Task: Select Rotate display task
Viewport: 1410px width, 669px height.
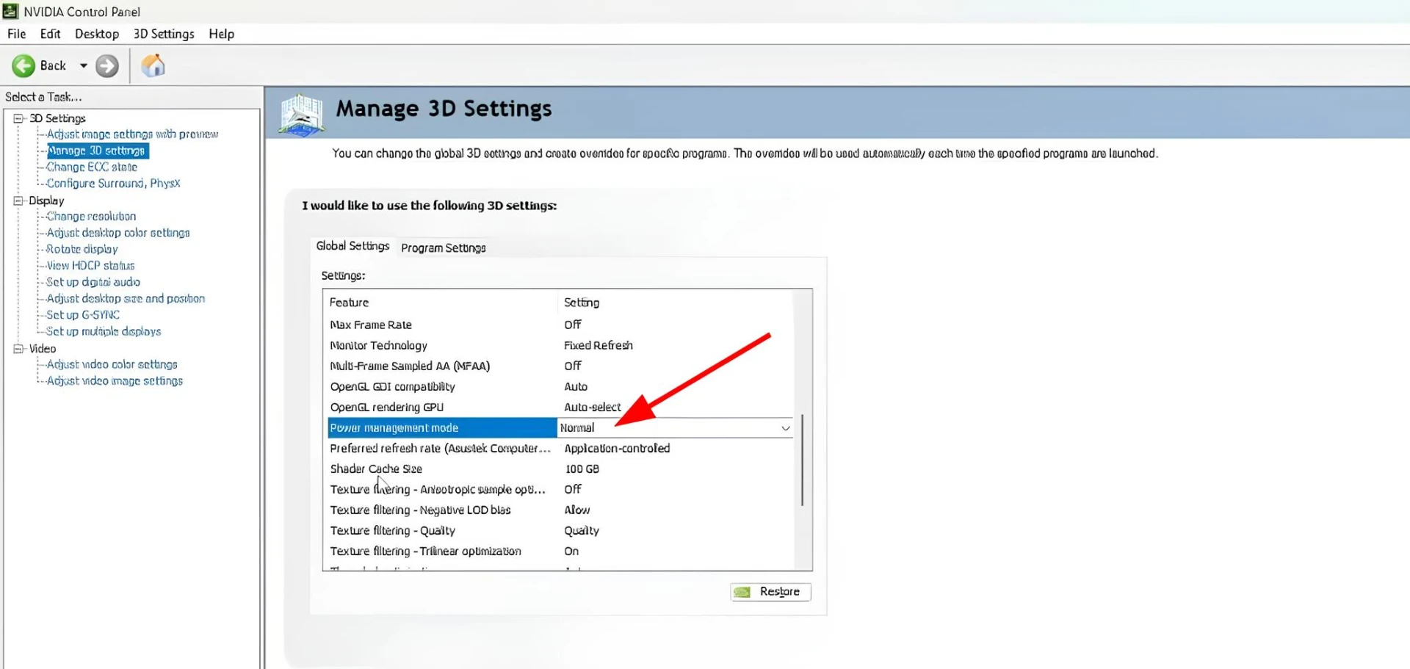Action: pyautogui.click(x=82, y=250)
